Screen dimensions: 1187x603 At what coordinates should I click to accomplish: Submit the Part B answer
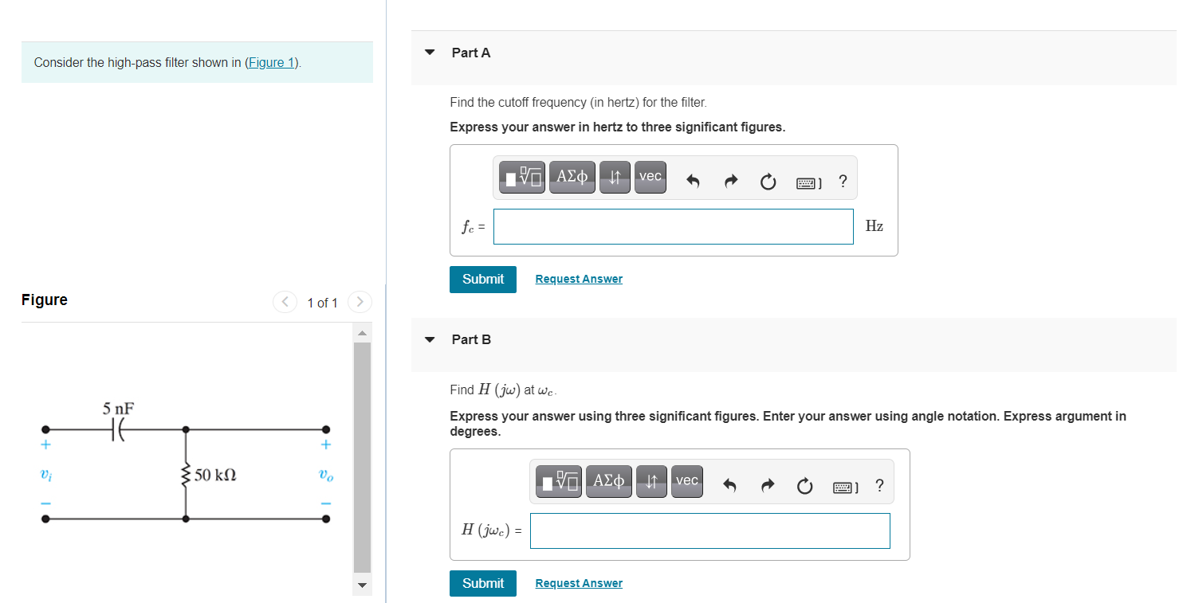482,582
